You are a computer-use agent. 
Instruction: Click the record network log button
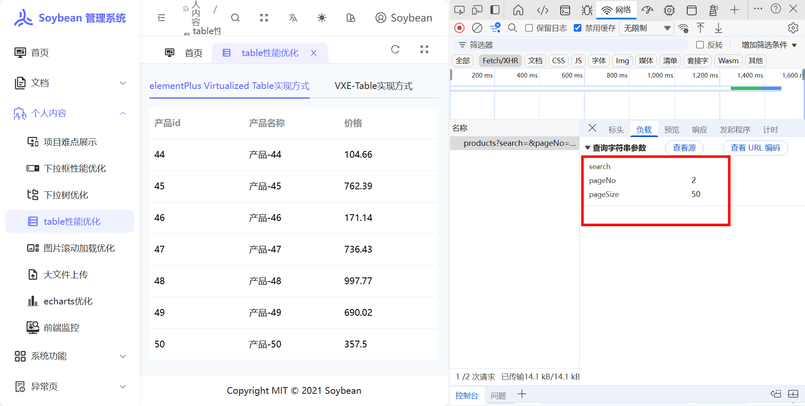459,28
